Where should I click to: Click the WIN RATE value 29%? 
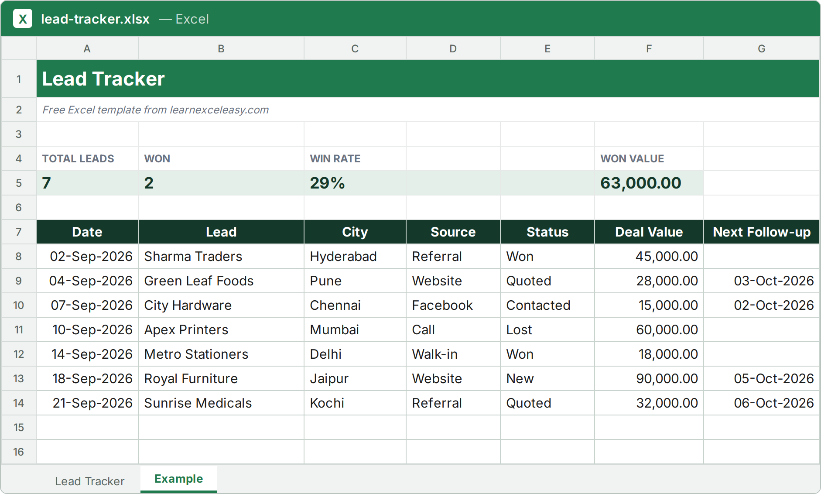[355, 183]
